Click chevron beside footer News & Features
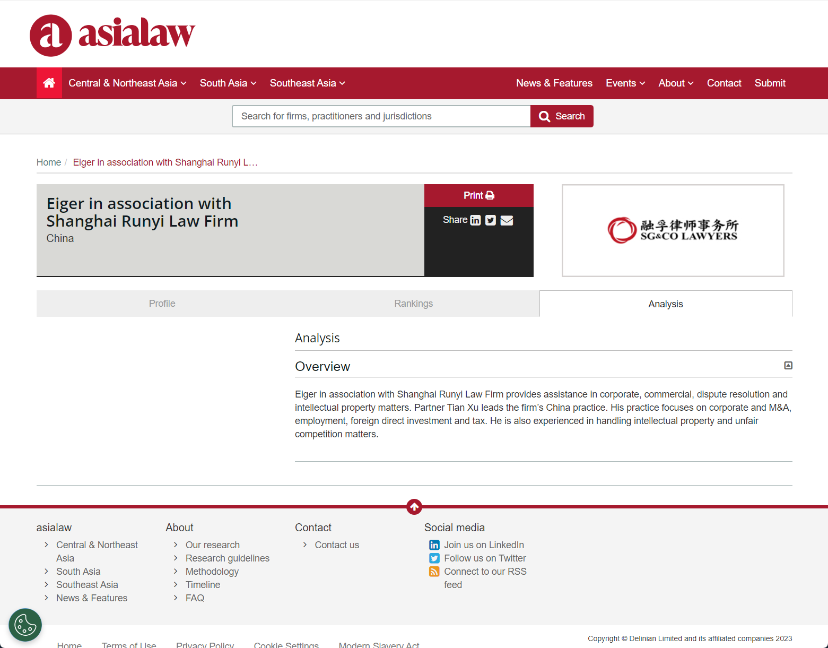The image size is (828, 648). (46, 598)
